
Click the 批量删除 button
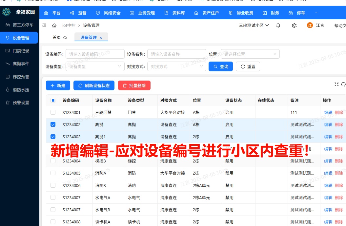click(134, 85)
